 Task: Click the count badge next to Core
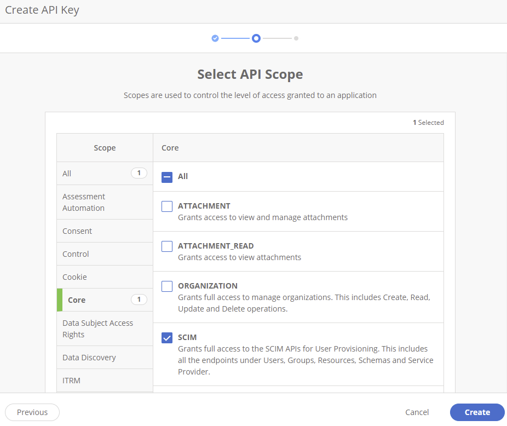point(139,300)
